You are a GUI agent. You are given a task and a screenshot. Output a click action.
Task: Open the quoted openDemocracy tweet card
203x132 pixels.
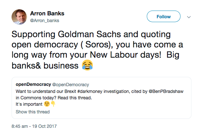click(x=101, y=98)
